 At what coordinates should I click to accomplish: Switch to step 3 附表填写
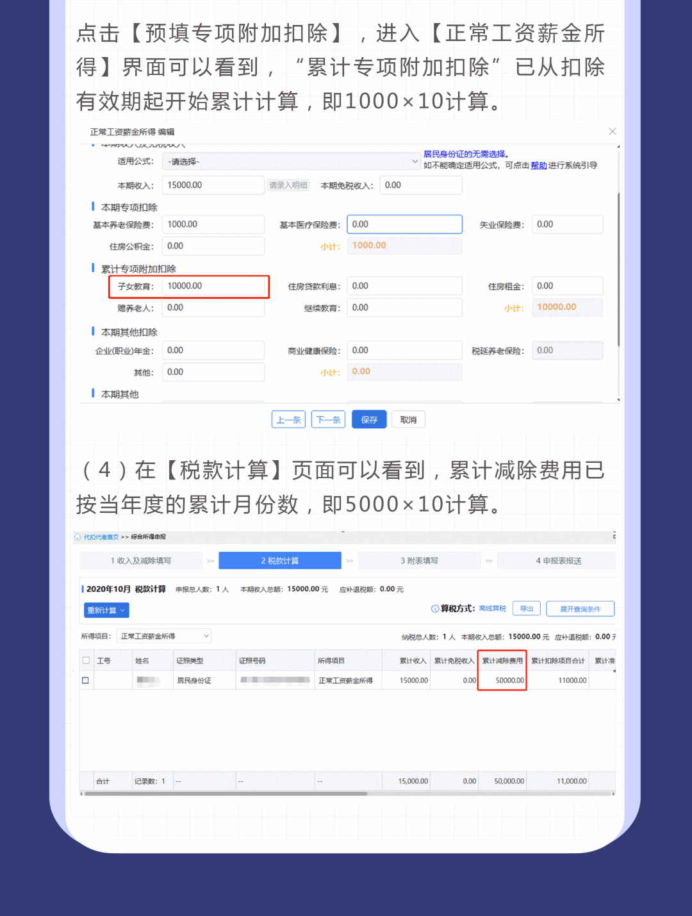point(420,561)
